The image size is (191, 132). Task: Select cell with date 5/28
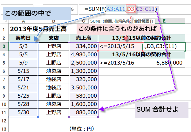click(24, 104)
